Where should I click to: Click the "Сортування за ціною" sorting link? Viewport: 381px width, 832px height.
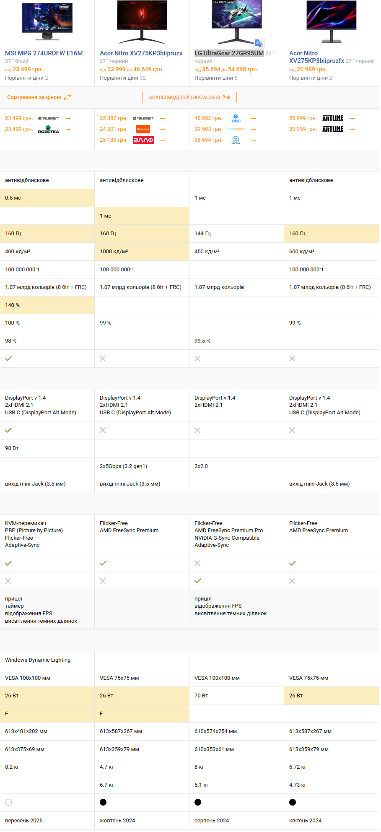[x=34, y=97]
